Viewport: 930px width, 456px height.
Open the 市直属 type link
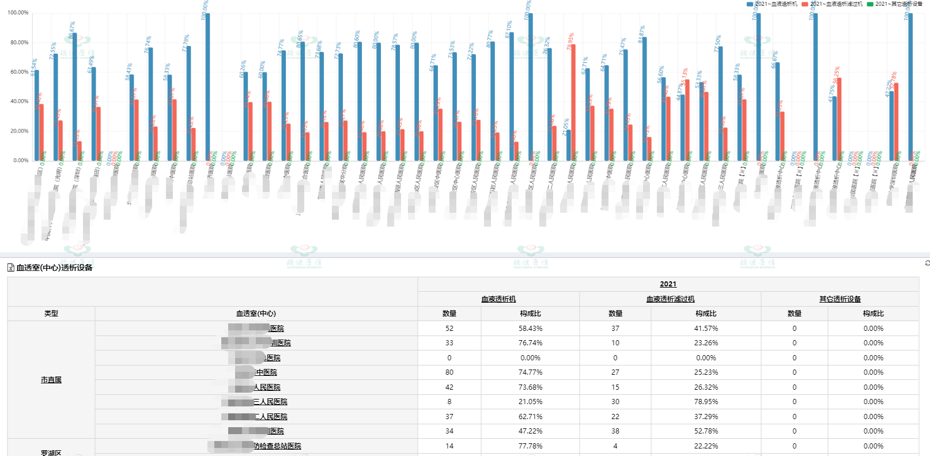pyautogui.click(x=51, y=380)
